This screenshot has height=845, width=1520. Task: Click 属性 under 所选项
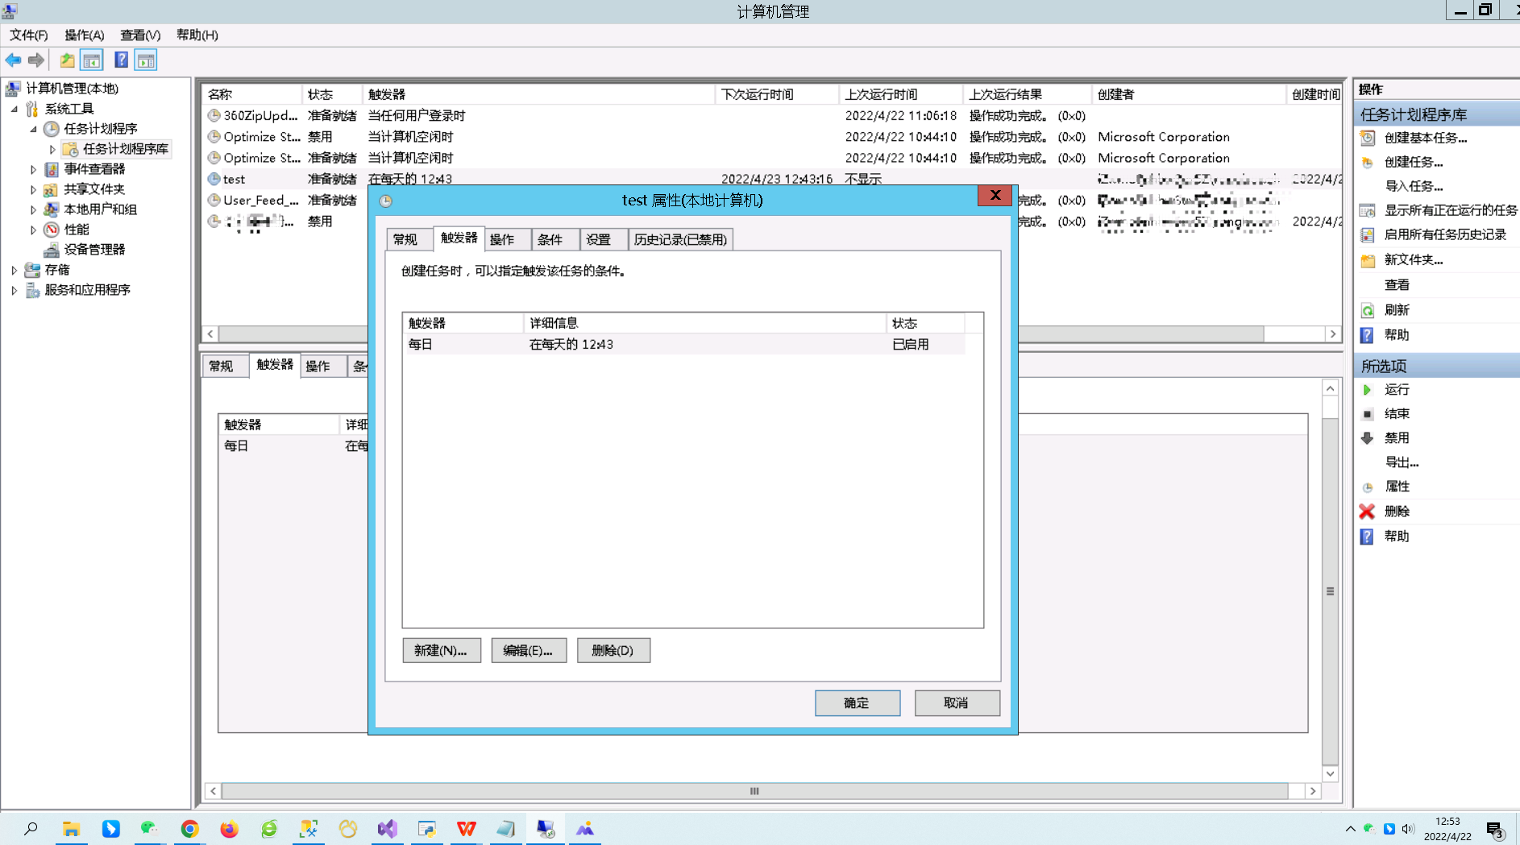tap(1397, 487)
